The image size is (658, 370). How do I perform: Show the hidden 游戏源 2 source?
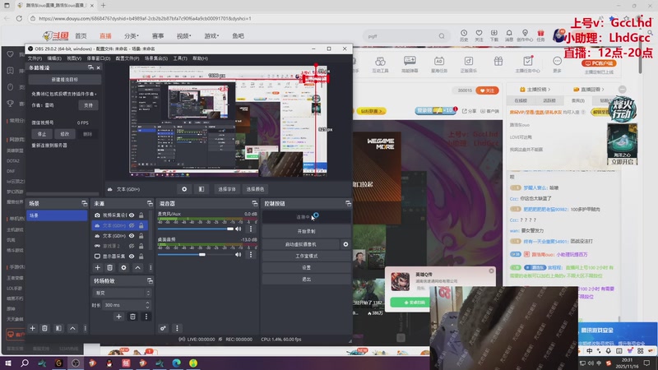132,246
